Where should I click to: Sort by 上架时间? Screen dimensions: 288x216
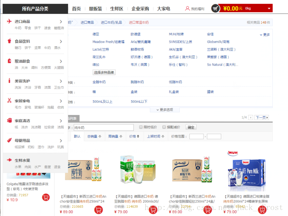pyautogui.click(x=155, y=137)
